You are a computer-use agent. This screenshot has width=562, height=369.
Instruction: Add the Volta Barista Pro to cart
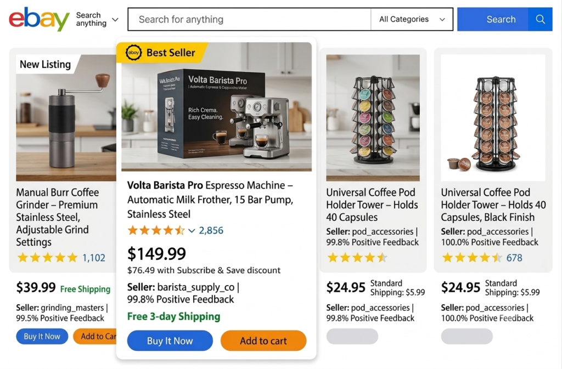[x=263, y=340]
